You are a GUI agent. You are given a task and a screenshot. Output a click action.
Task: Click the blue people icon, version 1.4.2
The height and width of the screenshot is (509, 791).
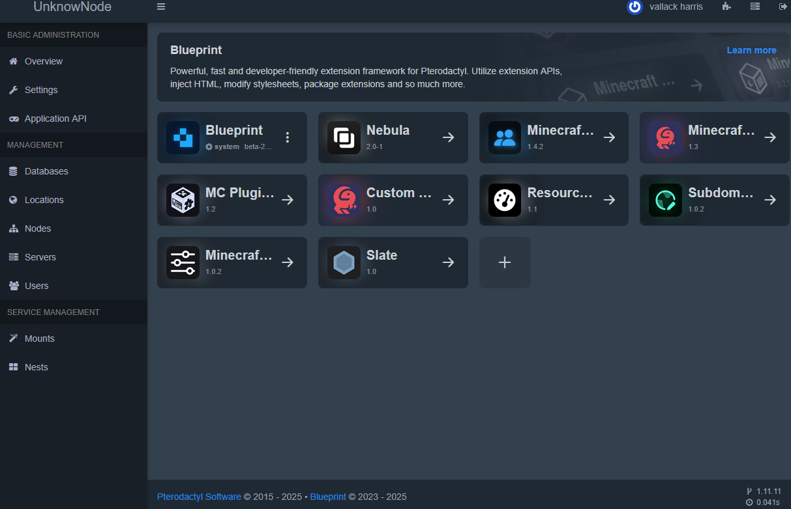[505, 137]
